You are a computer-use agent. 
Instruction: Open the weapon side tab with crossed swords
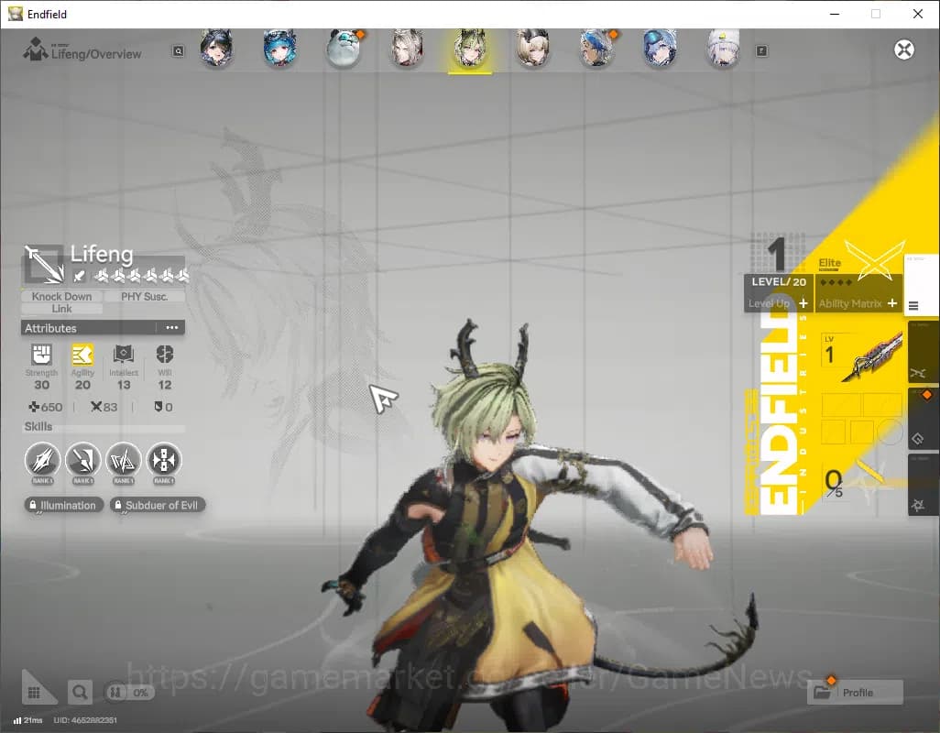point(923,352)
